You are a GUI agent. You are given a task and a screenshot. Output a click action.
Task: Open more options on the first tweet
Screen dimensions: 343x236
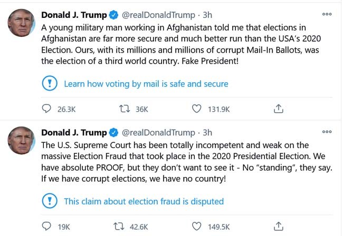(x=327, y=14)
